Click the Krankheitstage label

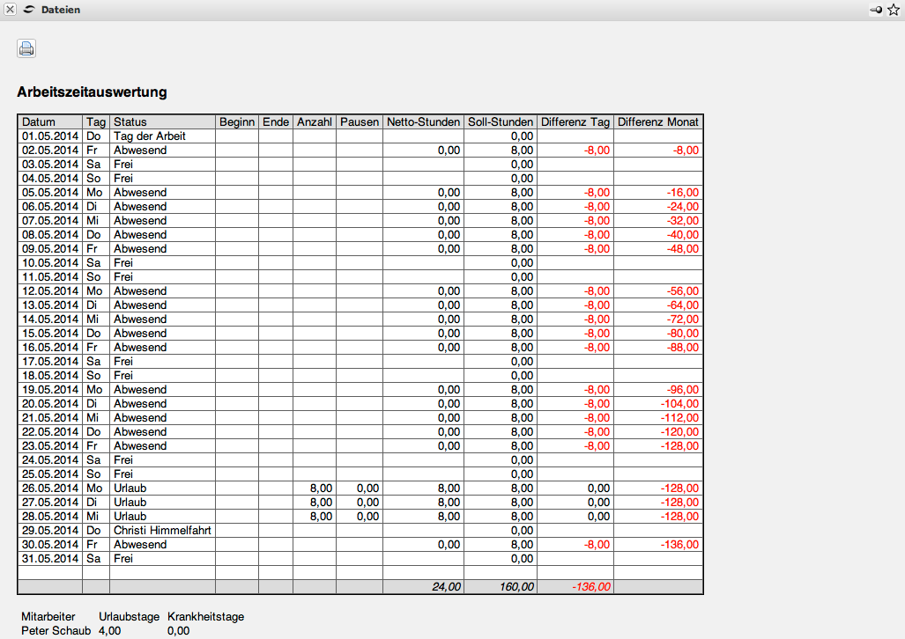coord(205,617)
